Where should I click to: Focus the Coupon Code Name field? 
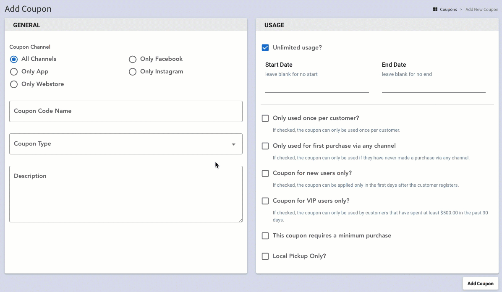pos(125,111)
